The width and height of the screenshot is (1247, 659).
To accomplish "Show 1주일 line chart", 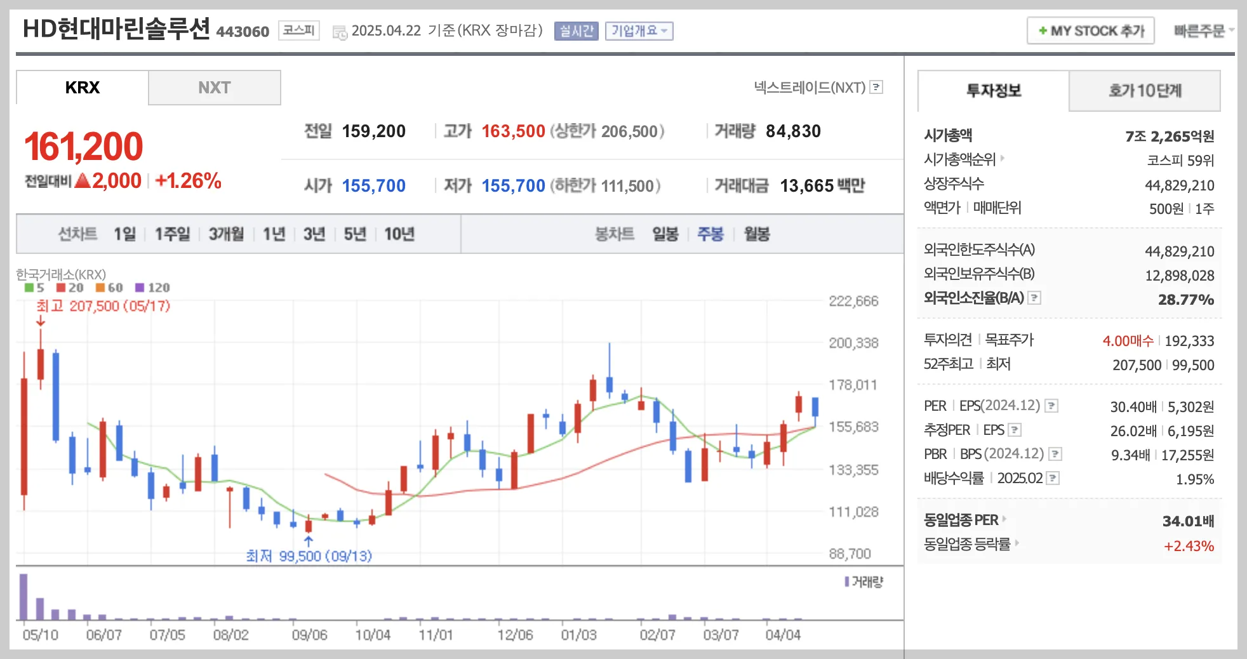I will point(173,234).
